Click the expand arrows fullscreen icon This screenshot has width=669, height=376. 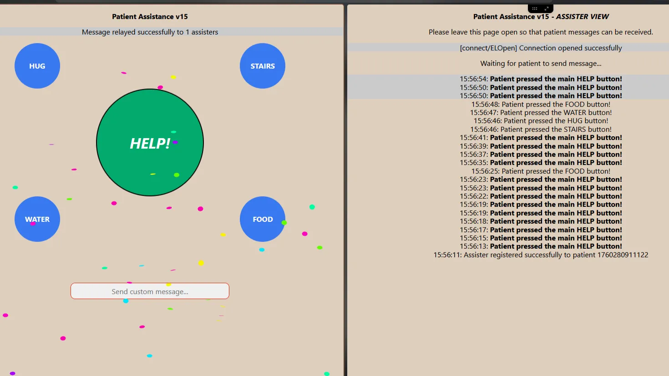tap(547, 9)
